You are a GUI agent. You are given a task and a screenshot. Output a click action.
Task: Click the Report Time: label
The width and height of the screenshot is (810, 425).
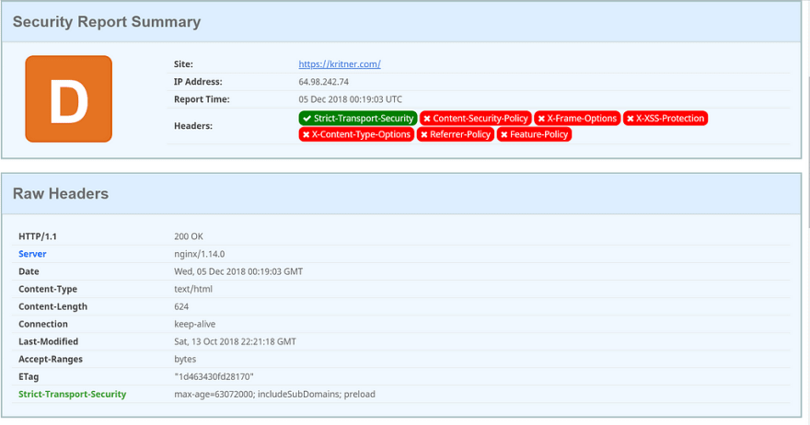pos(202,99)
